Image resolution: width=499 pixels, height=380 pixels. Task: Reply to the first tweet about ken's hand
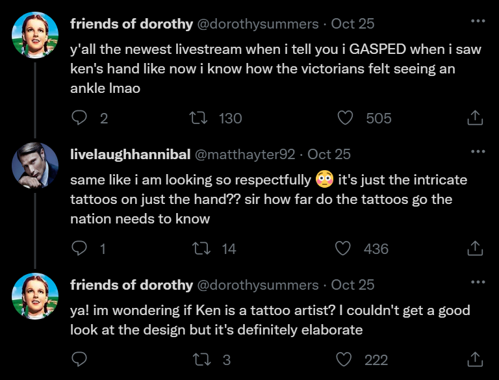point(79,118)
